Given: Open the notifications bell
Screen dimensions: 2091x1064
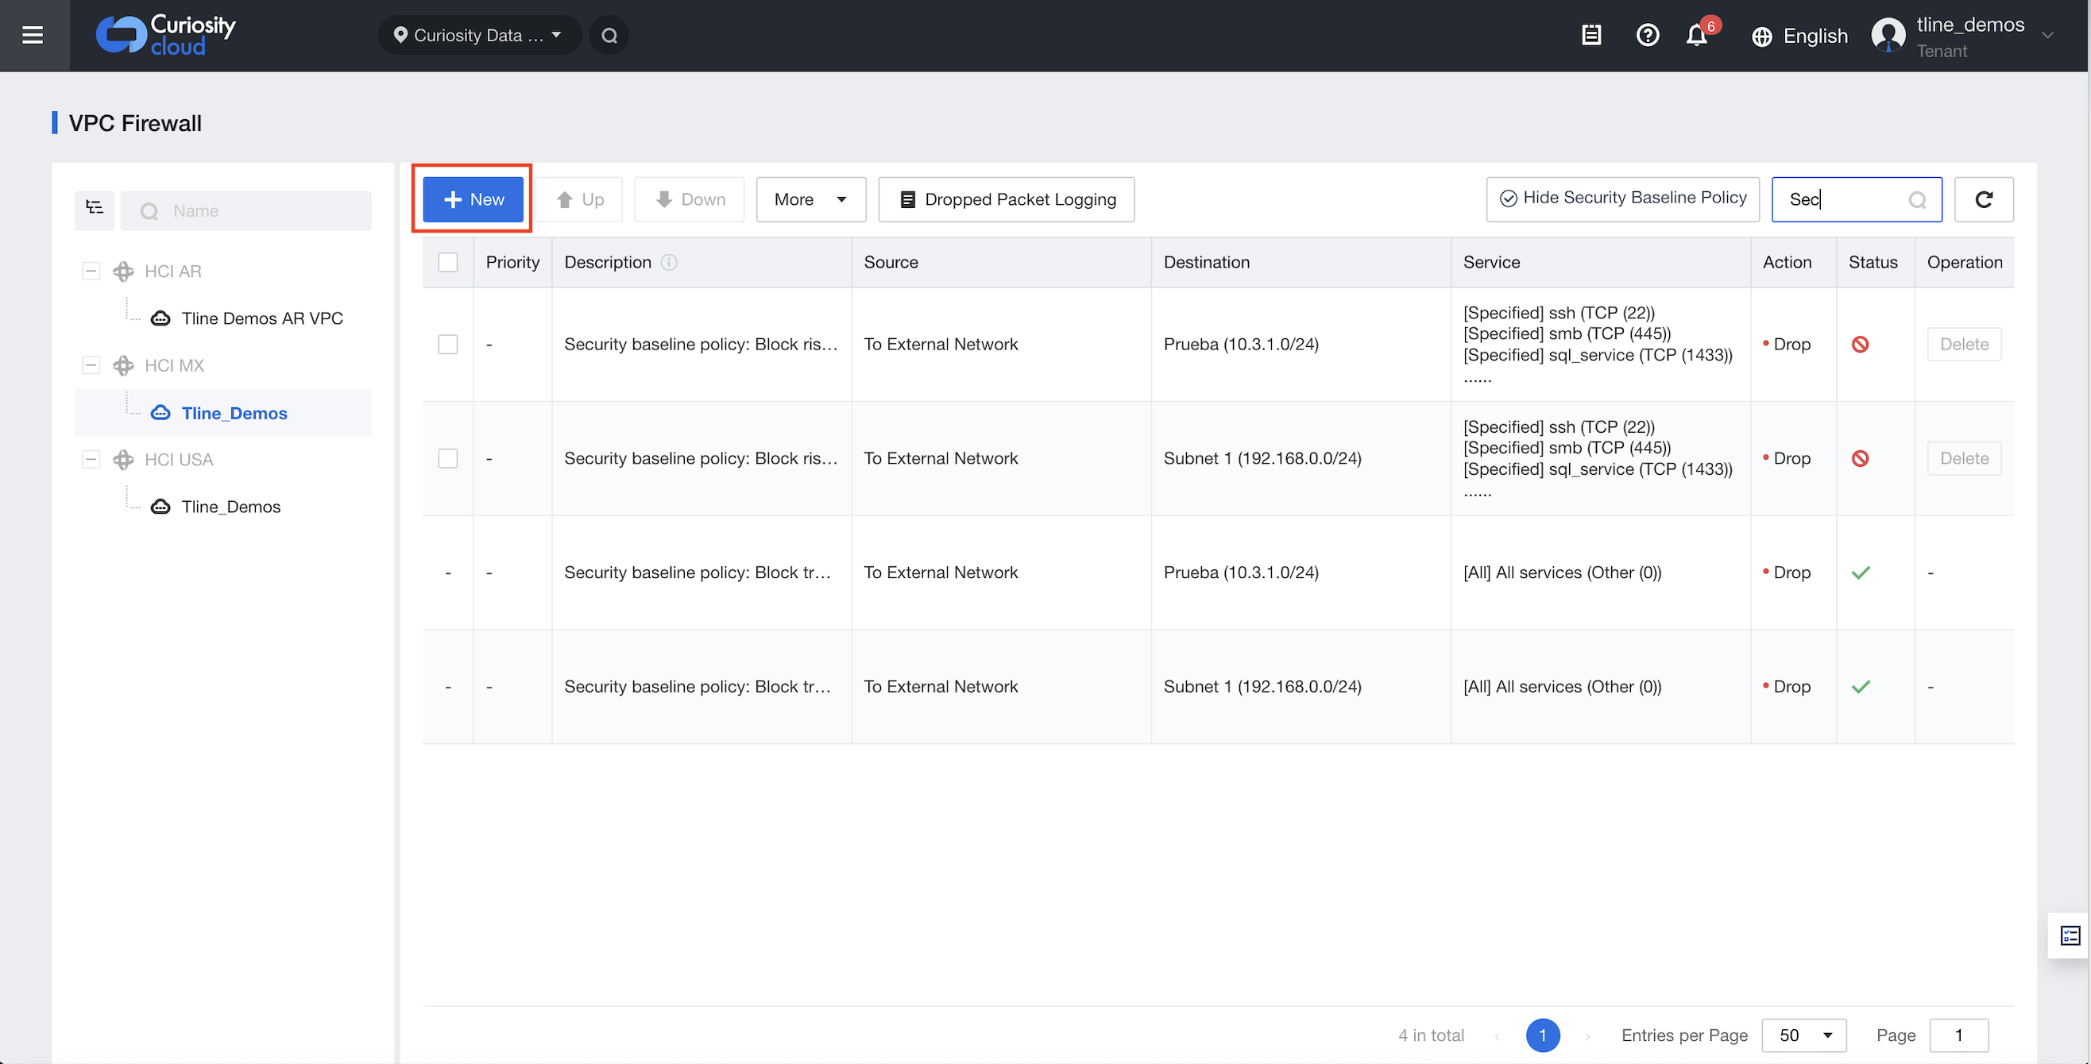Looking at the screenshot, I should [x=1696, y=35].
